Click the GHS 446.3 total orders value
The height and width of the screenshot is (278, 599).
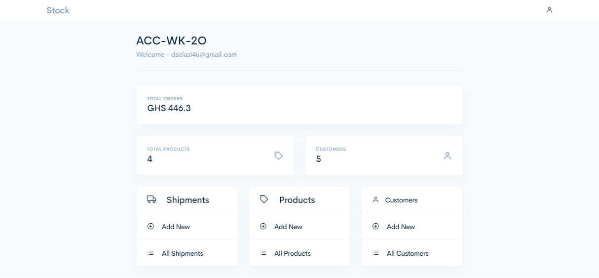pos(169,108)
